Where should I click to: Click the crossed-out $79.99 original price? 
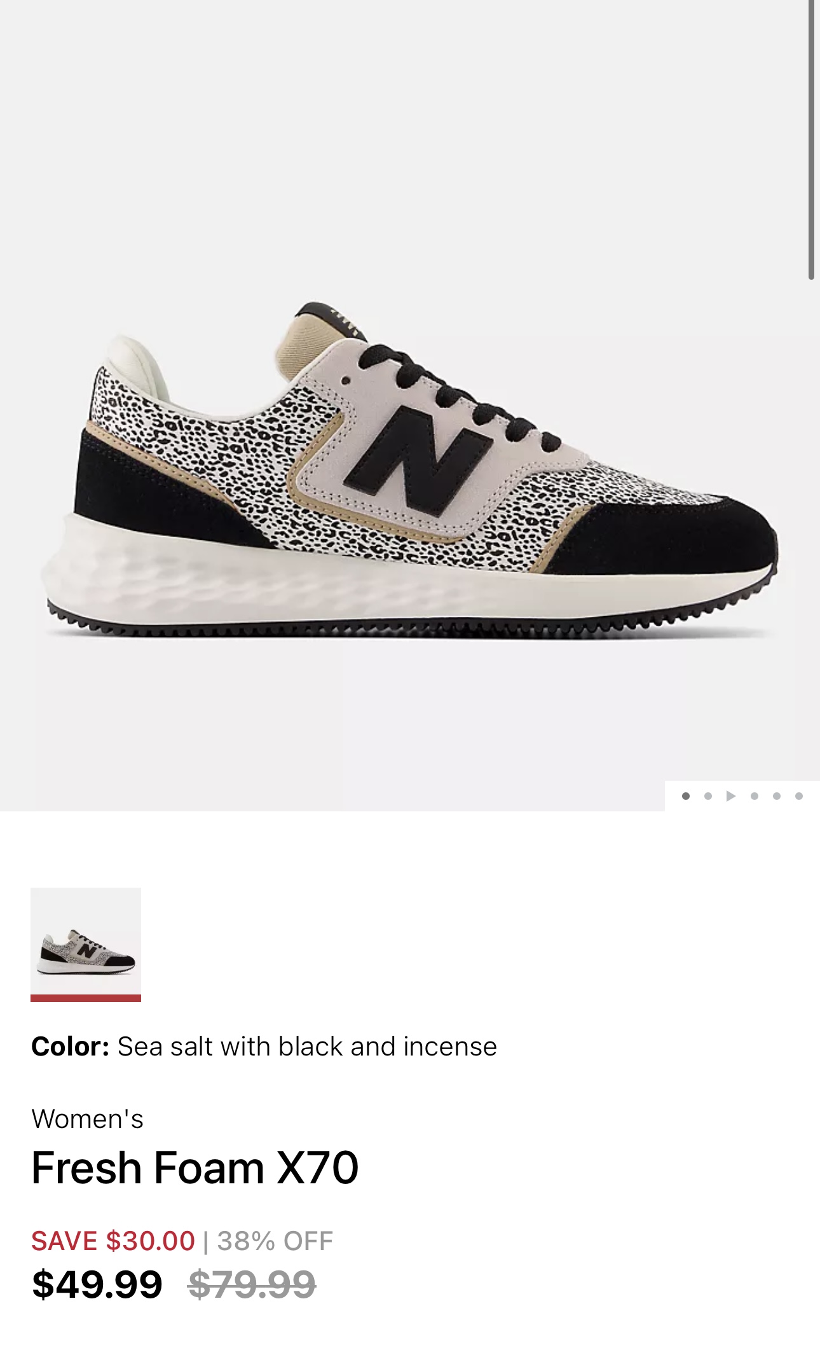[x=252, y=1284]
